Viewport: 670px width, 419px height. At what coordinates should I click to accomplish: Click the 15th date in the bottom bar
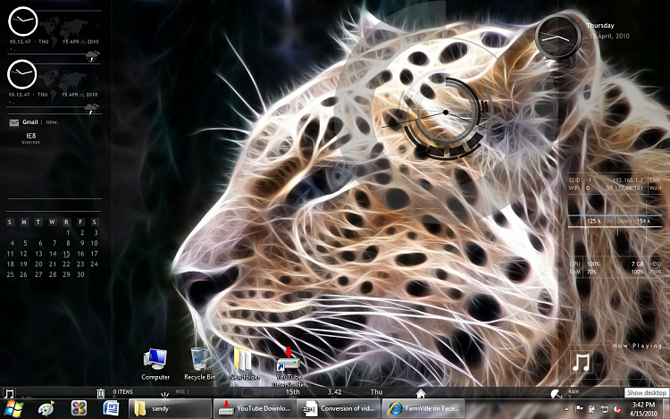pos(293,391)
